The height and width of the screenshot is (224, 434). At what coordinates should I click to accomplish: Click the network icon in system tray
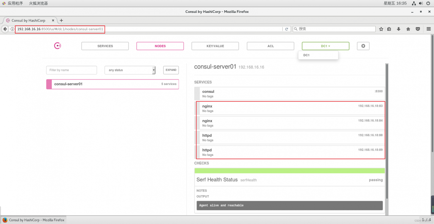(414, 3)
